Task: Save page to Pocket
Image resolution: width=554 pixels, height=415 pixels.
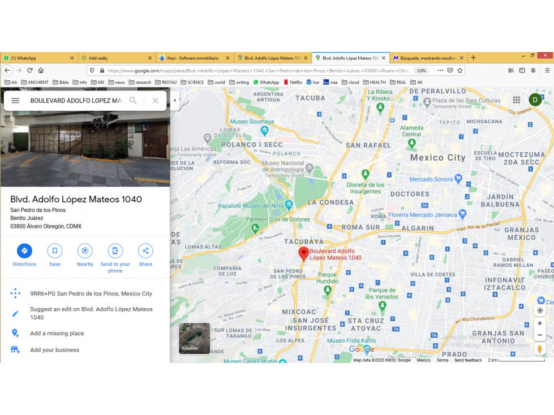Action: tap(450, 70)
